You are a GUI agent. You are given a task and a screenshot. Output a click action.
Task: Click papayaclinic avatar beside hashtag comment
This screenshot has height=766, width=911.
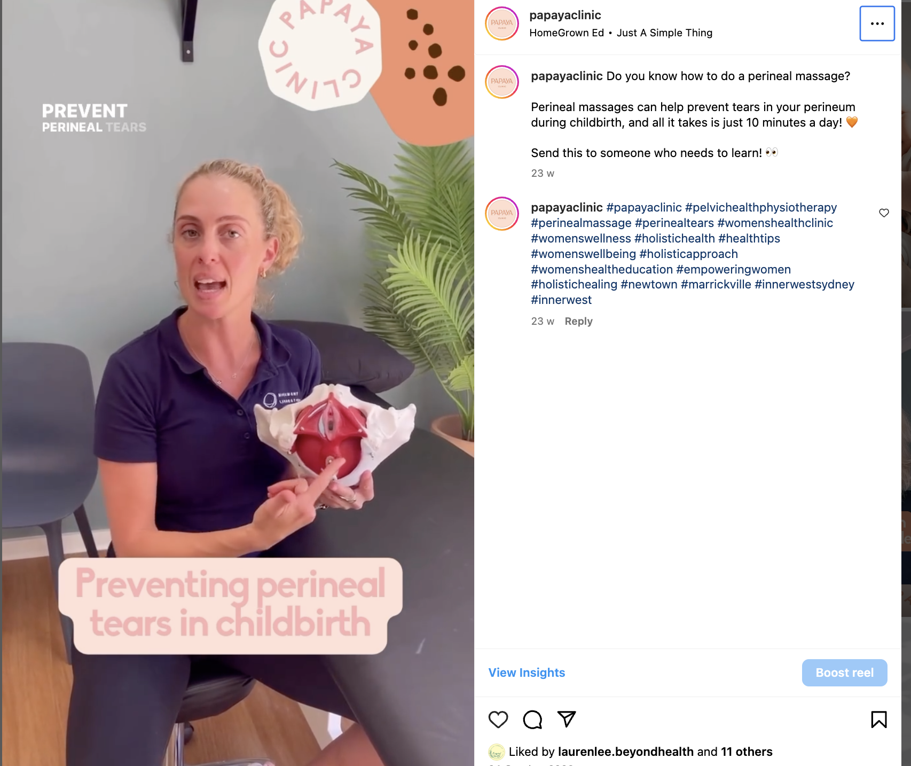tap(502, 214)
